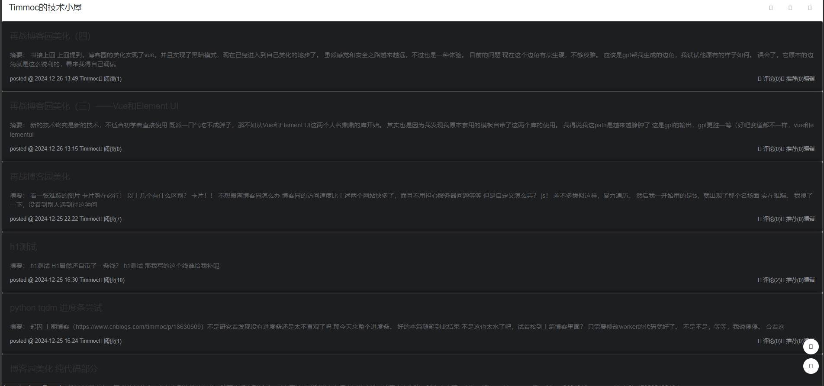The height and width of the screenshot is (386, 824).
Task: Open 评论(2) on the h1测试 post
Action: coord(772,280)
